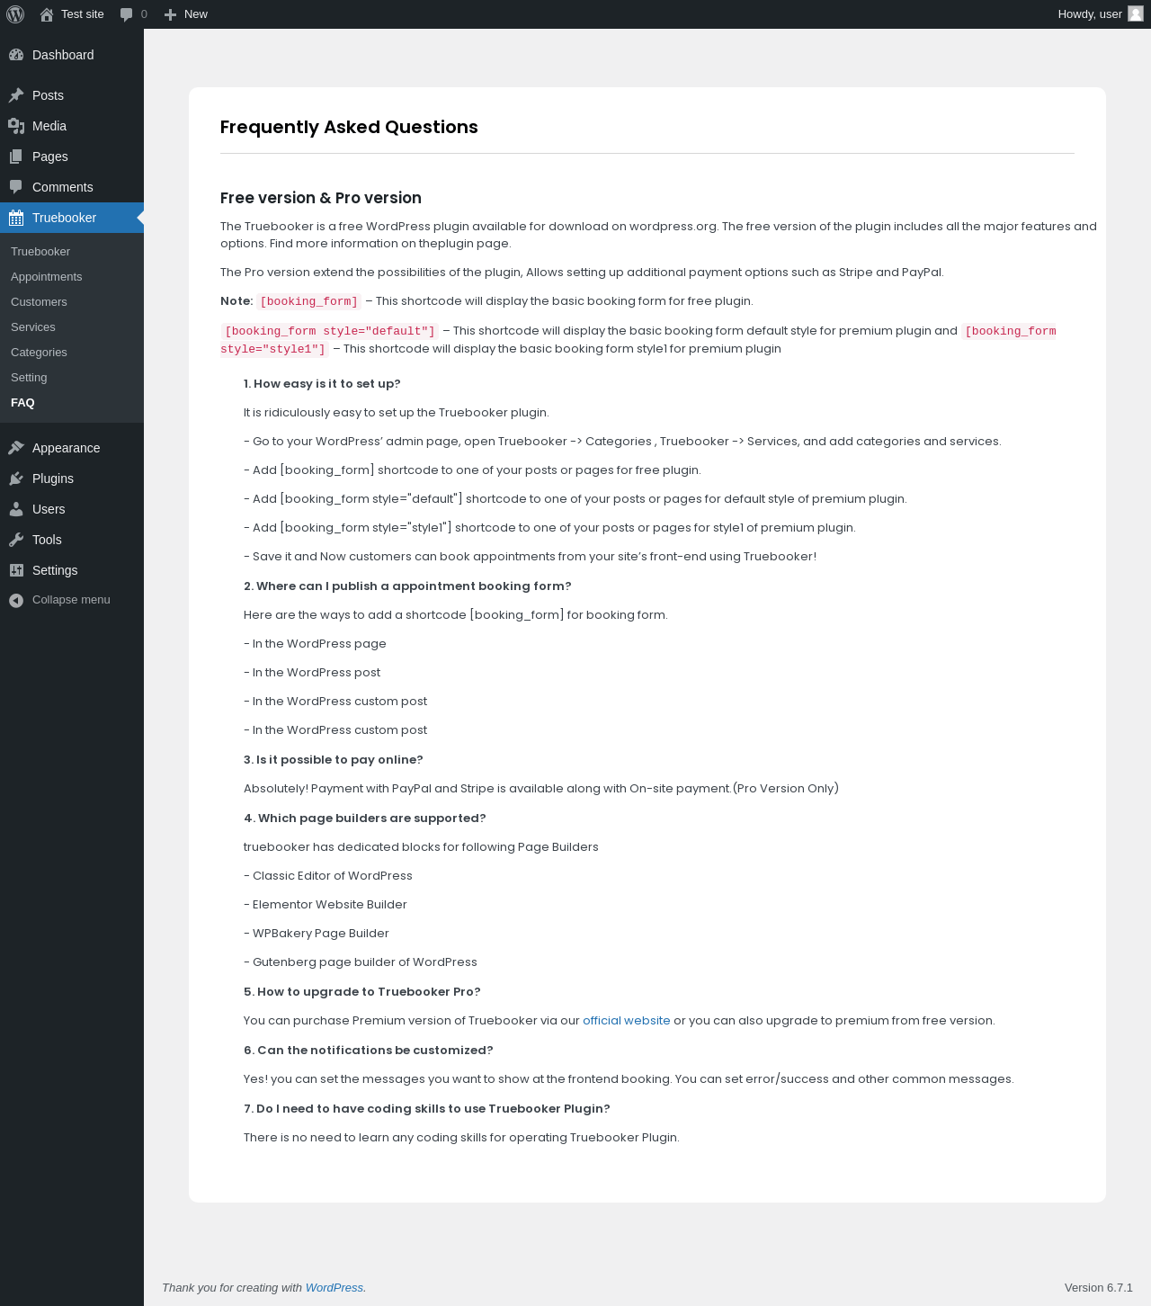Viewport: 1151px width, 1306px height.
Task: Click the WordPress logo icon
Action: point(15,14)
